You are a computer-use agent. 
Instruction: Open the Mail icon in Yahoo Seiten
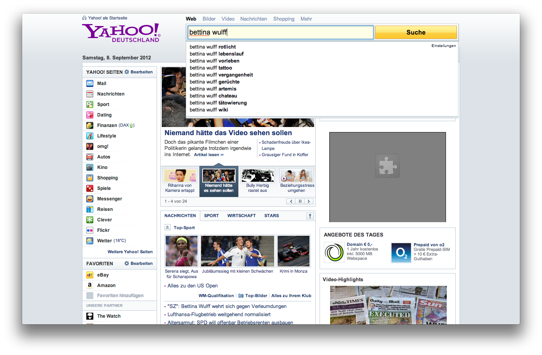[x=90, y=84]
